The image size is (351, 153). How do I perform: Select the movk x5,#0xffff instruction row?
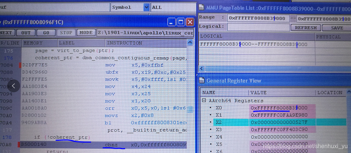(x=104, y=80)
